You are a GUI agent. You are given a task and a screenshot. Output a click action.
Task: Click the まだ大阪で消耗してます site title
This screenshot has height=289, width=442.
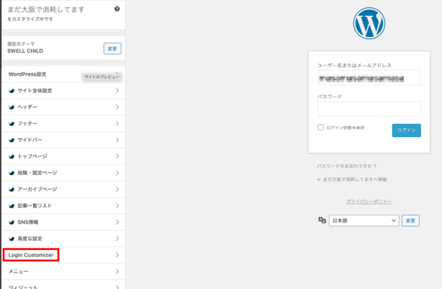46,9
